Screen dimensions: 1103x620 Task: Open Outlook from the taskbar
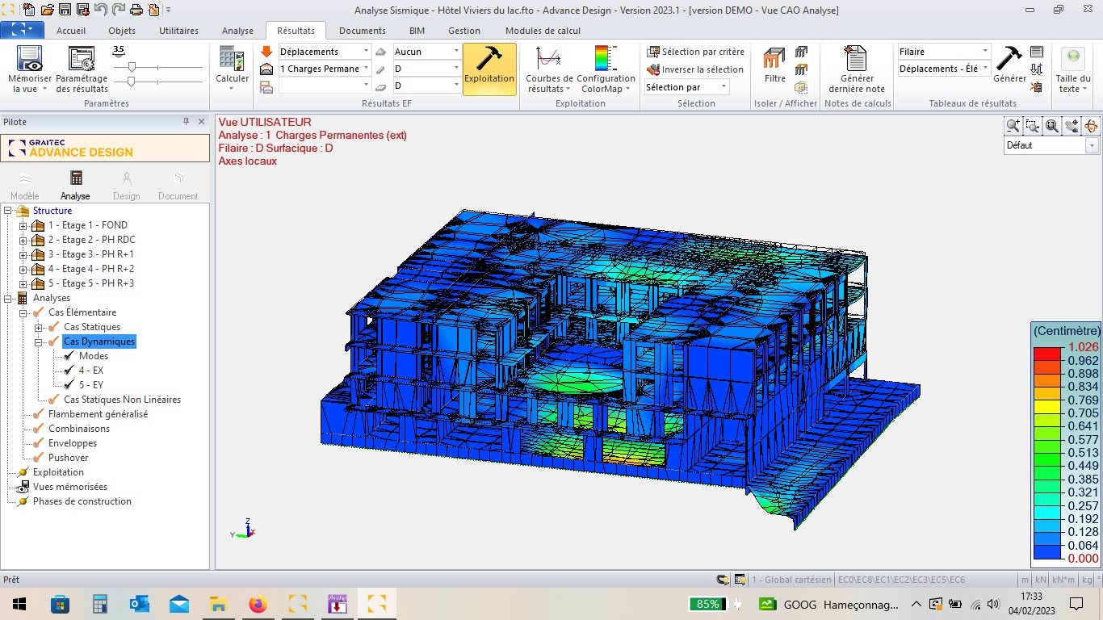point(139,604)
